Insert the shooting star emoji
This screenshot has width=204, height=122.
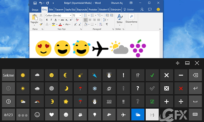80,75
